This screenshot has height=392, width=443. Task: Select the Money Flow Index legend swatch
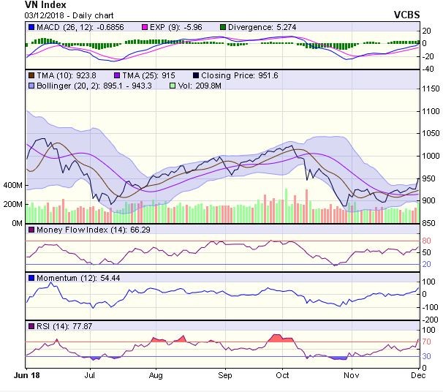(x=31, y=230)
